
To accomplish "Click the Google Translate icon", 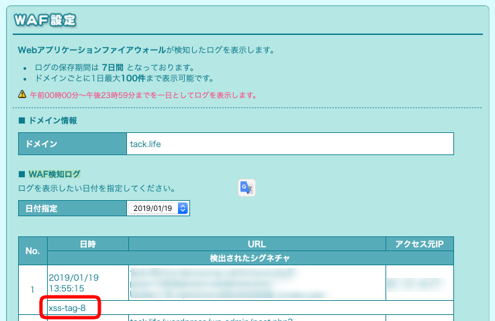I will click(246, 188).
